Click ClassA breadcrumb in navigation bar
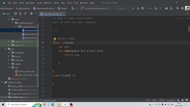Viewport: 190px width, 107px height. 62,8
